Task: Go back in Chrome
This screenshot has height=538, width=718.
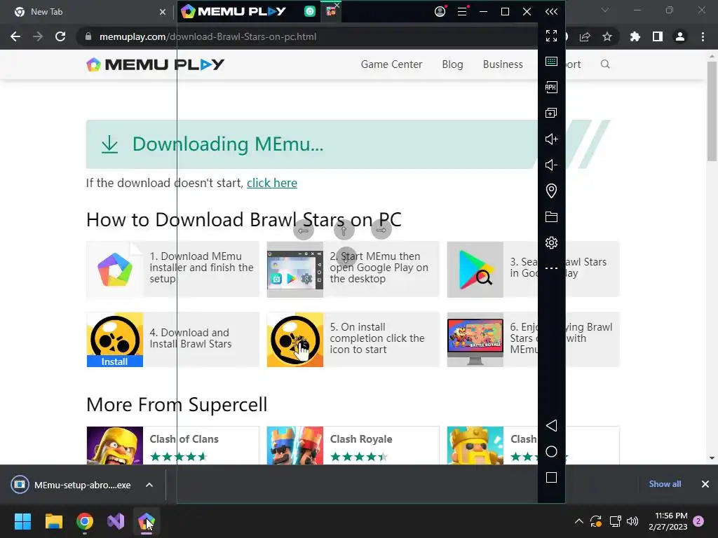Action: 15,36
